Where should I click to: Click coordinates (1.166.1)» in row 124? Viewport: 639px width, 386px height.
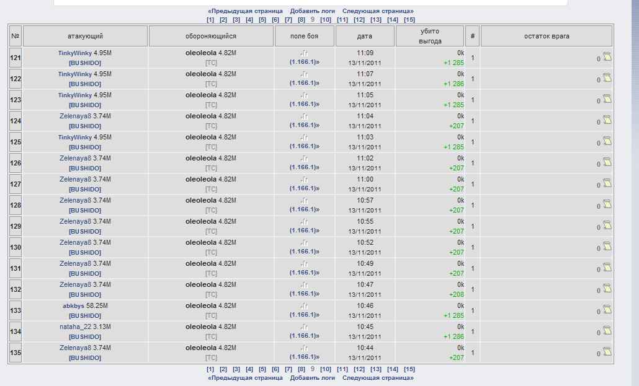pos(304,126)
